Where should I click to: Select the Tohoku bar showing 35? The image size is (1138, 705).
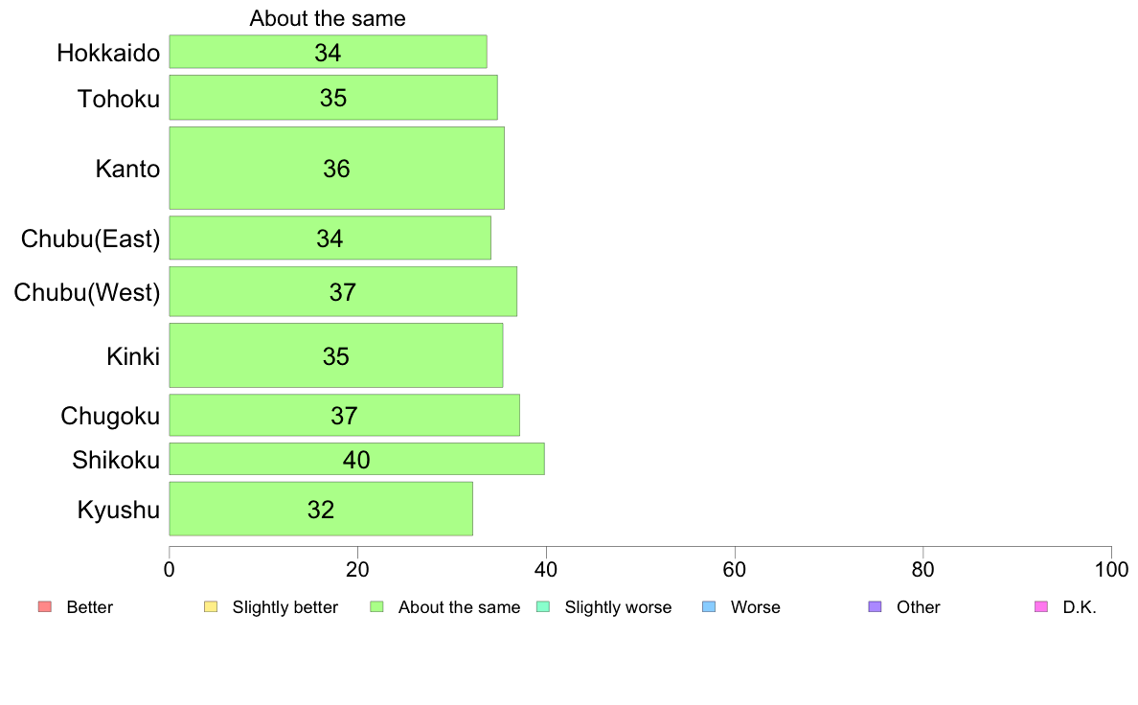click(333, 98)
